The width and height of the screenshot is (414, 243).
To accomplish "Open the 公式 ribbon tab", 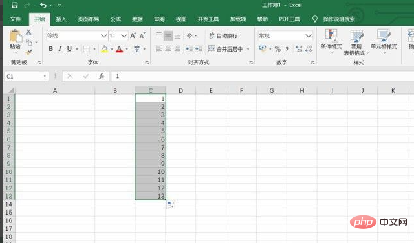I will [116, 19].
